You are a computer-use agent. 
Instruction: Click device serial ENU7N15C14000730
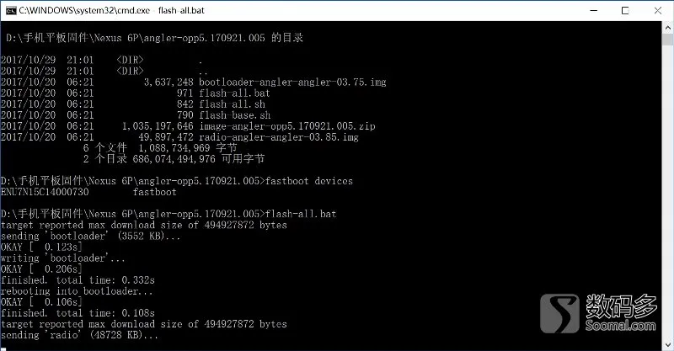click(45, 192)
